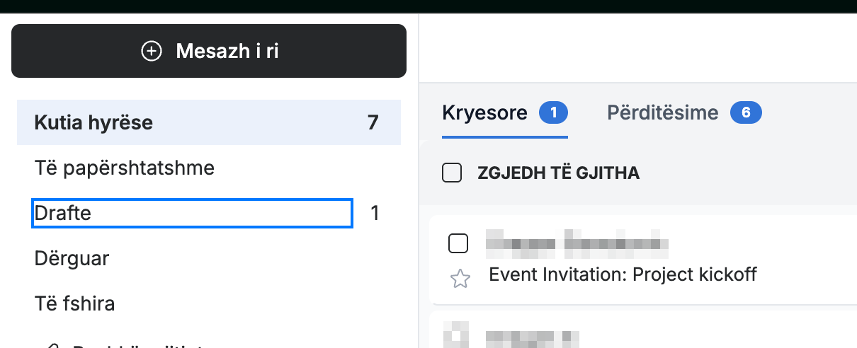Click the unread count beside Kutia hyrëse

(373, 123)
